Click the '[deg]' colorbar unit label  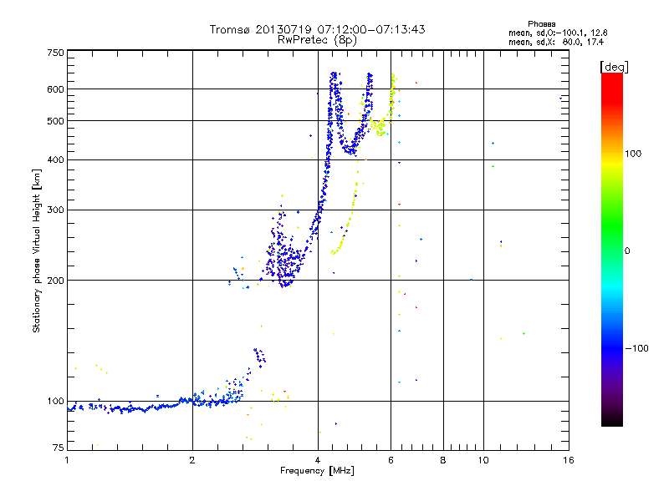(x=614, y=67)
